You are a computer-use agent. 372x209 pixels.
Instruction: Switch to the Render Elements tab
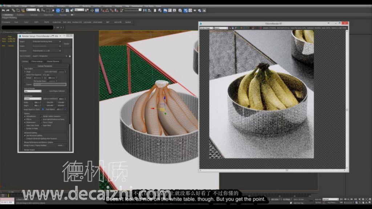pos(53,61)
